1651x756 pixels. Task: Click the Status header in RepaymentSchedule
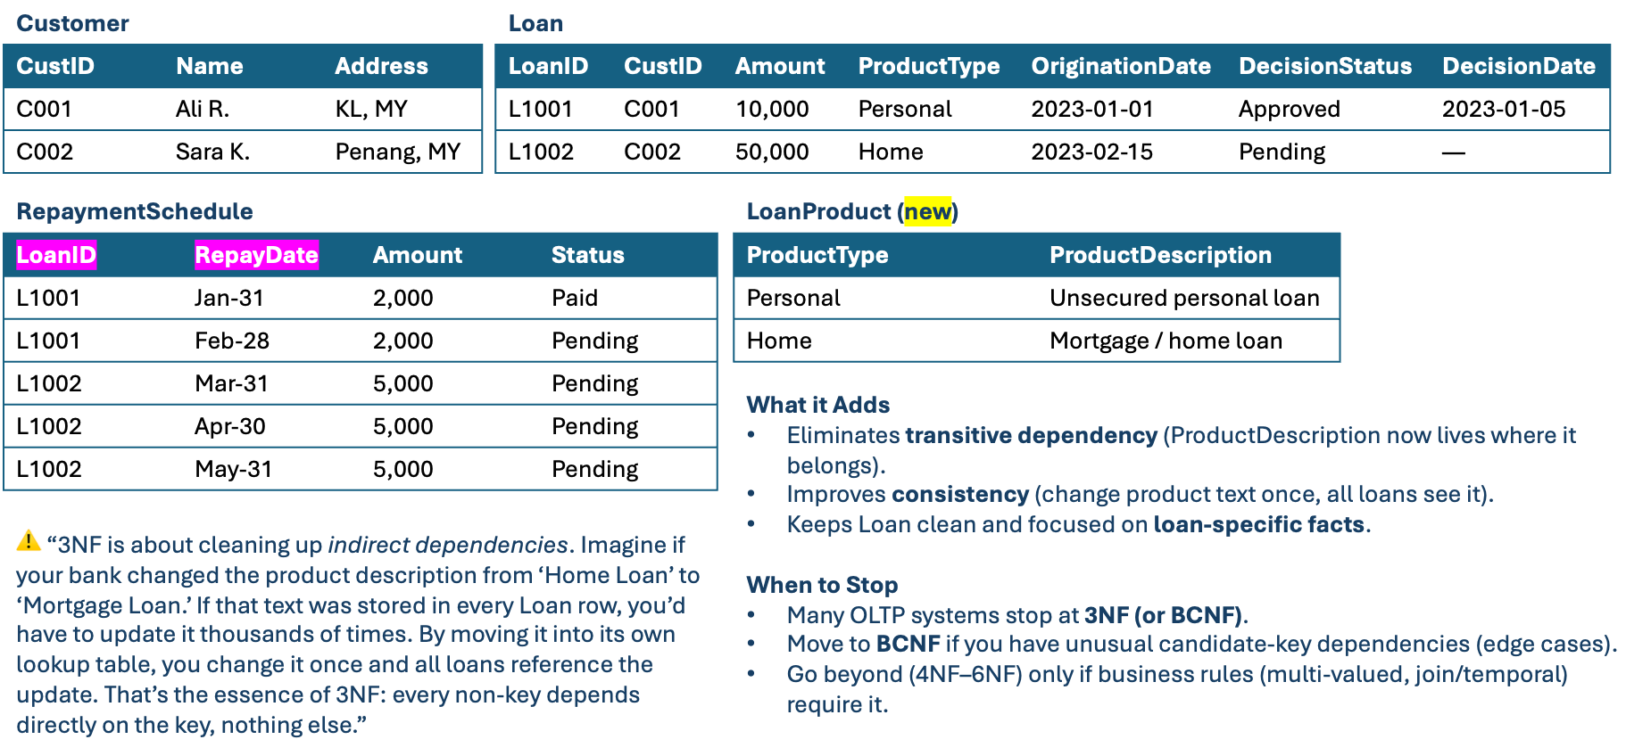tap(587, 255)
